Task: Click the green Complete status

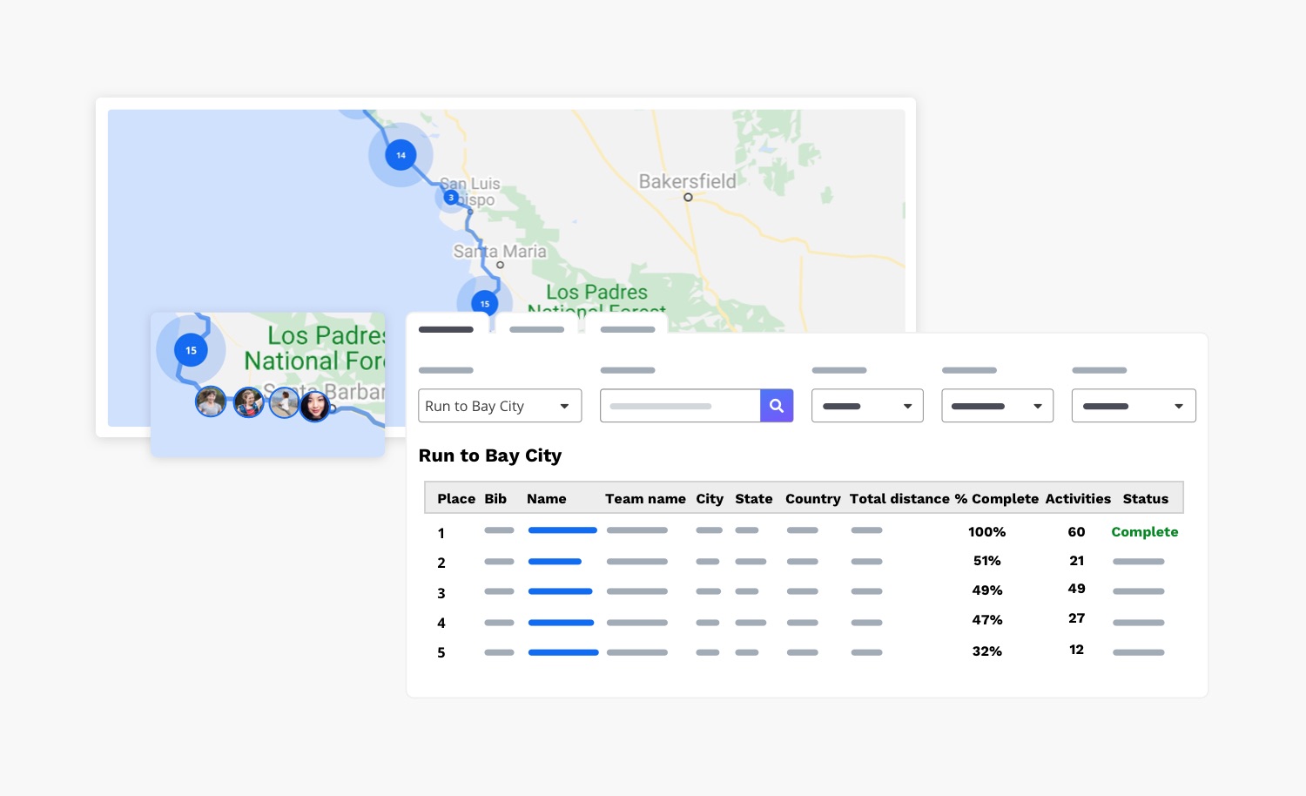Action: (x=1144, y=532)
